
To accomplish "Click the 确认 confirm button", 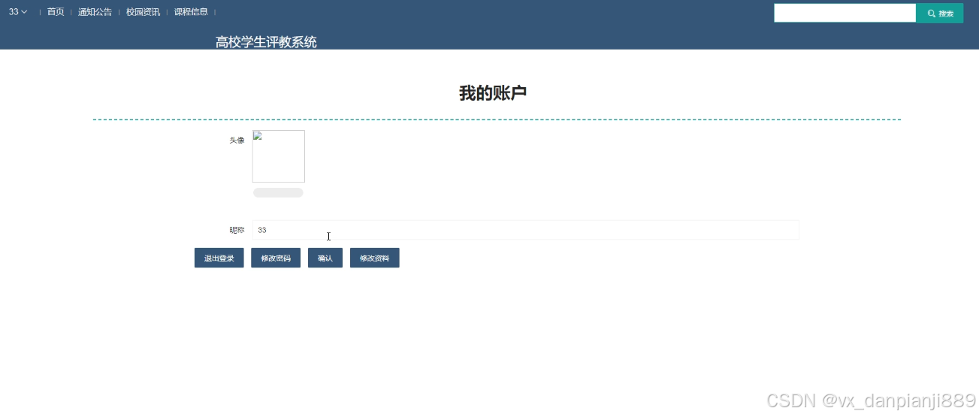I will 325,258.
